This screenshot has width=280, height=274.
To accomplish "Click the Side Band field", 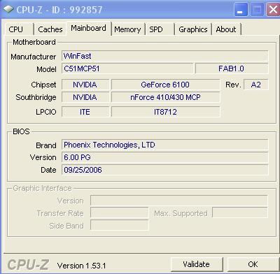I will pos(120,226).
